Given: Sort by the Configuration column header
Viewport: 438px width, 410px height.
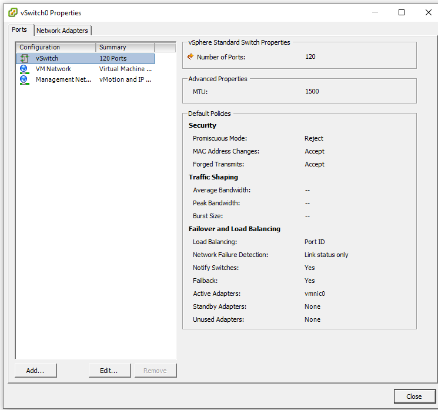Looking at the screenshot, I should pyautogui.click(x=56, y=47).
